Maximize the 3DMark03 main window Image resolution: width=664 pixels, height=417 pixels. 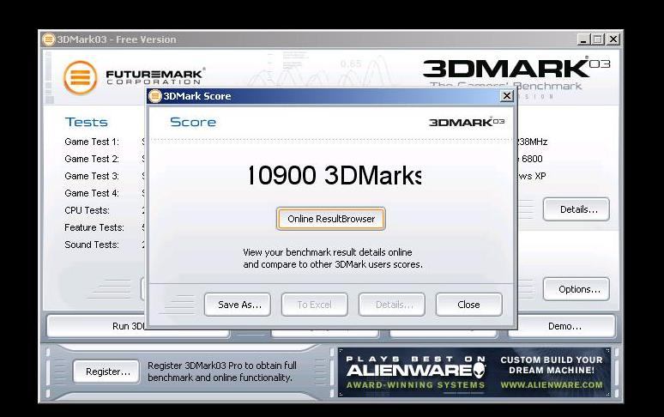point(598,39)
